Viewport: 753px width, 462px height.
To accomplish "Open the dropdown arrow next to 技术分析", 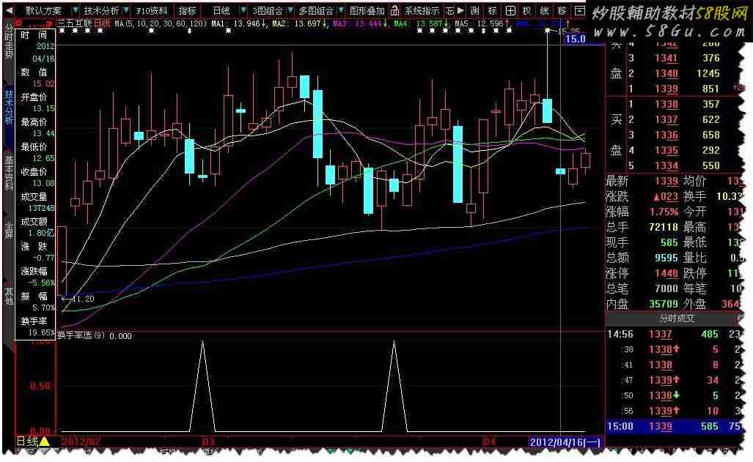I will [x=126, y=11].
